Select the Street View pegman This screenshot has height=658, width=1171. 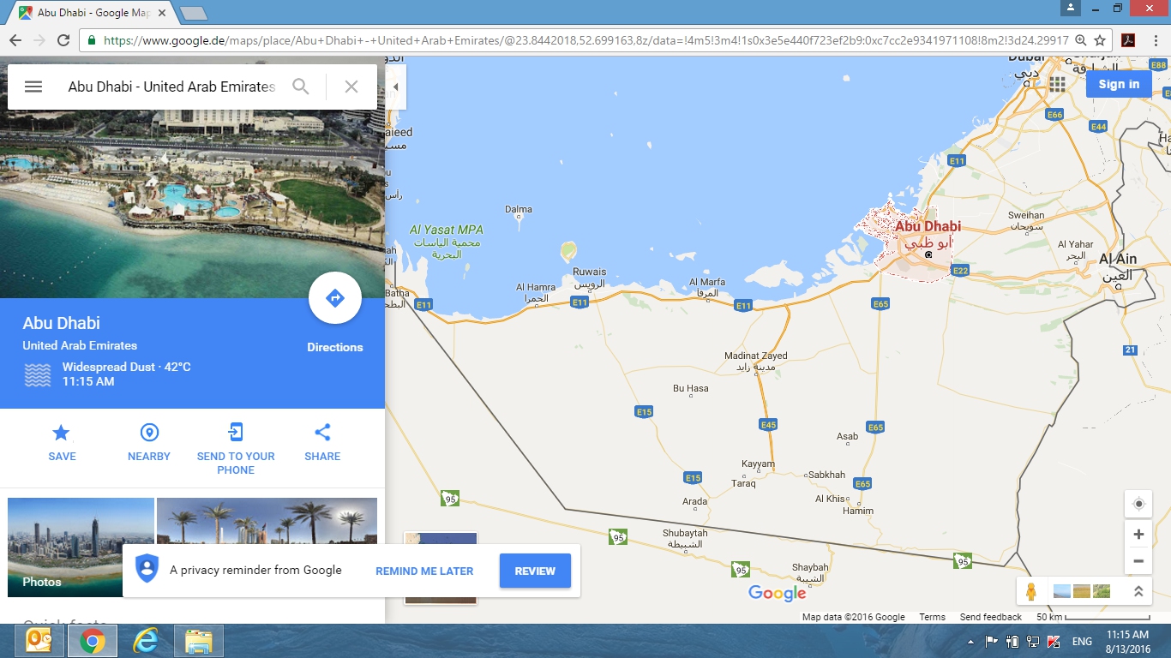click(x=1031, y=591)
